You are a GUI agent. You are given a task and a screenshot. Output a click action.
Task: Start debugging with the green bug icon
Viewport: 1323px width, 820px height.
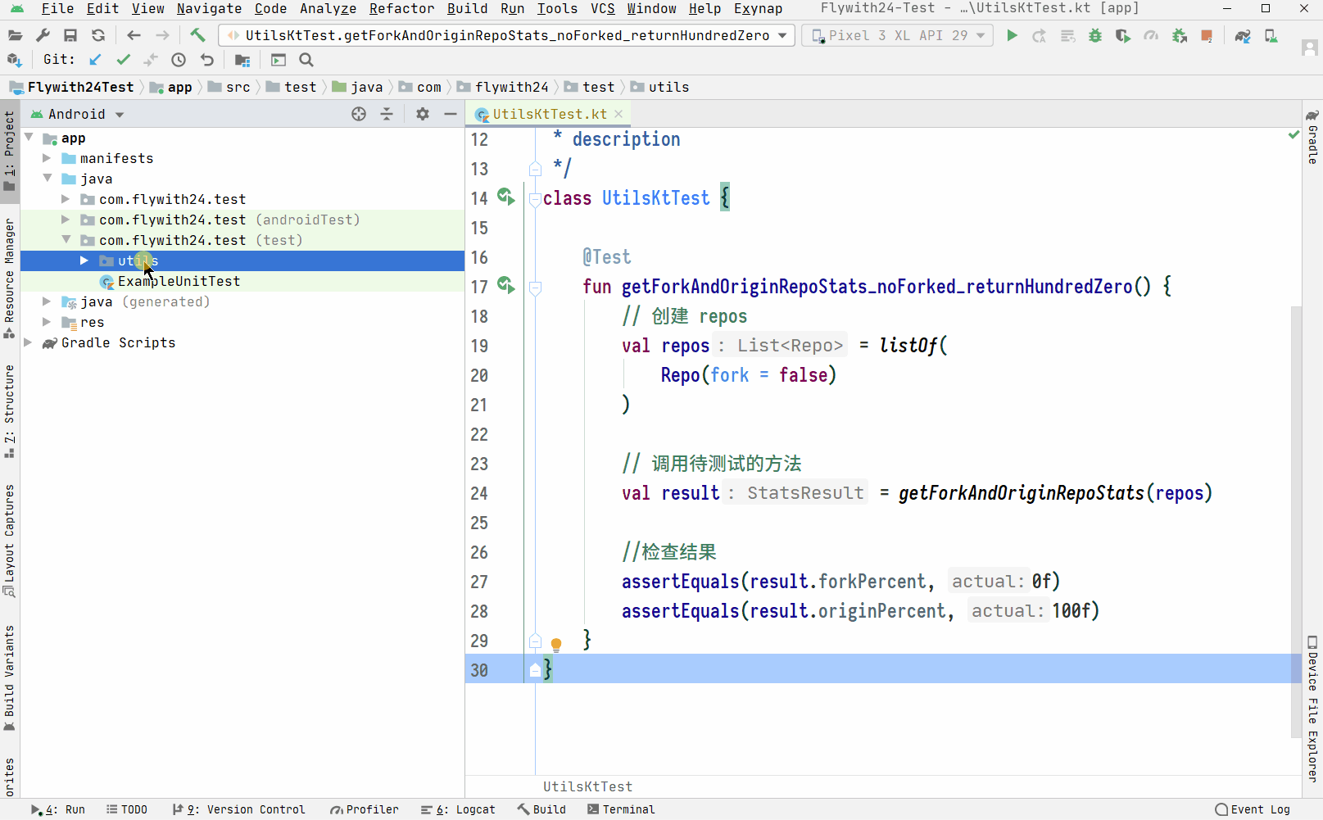tap(1095, 35)
